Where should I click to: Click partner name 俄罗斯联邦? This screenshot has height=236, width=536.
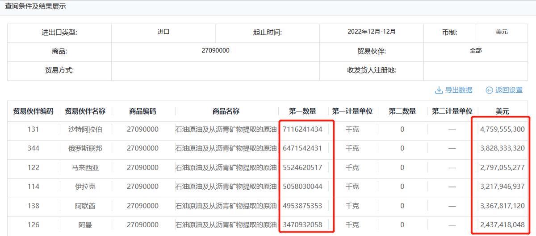tap(85, 148)
